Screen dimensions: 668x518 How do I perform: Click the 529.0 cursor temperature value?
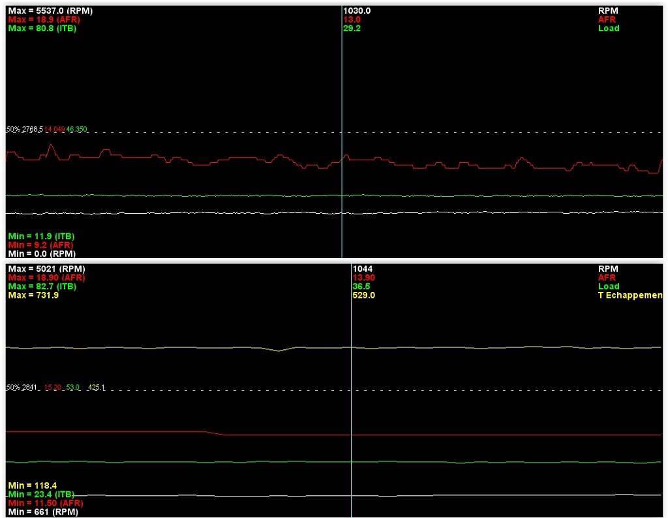363,295
